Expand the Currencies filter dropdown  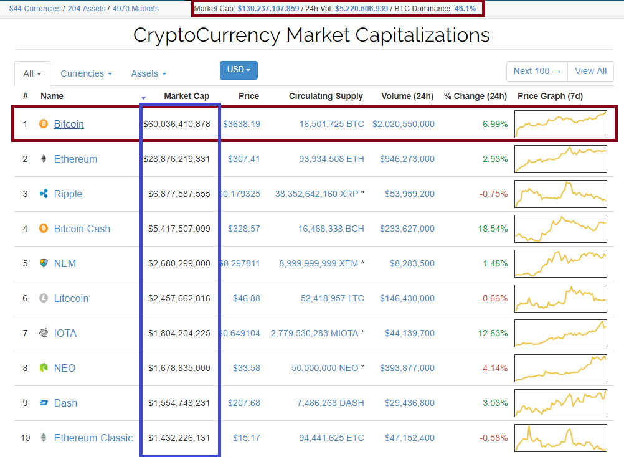click(86, 73)
